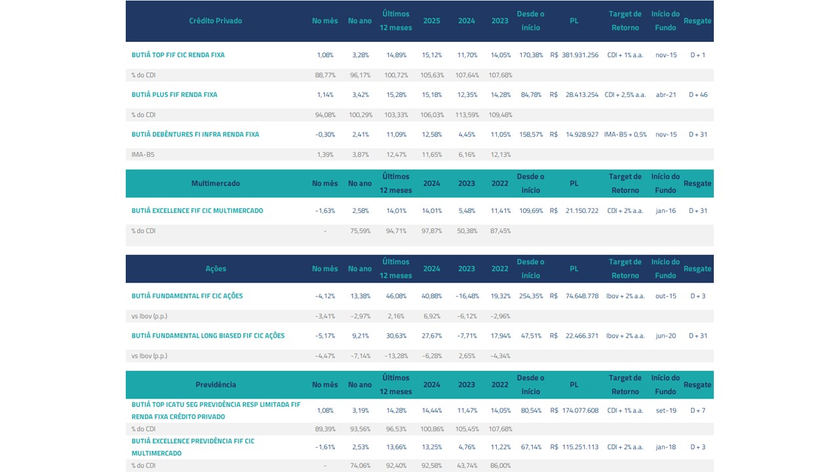The image size is (839, 472).
Task: Click PL column header in Crédito Privado section
Action: [x=574, y=21]
